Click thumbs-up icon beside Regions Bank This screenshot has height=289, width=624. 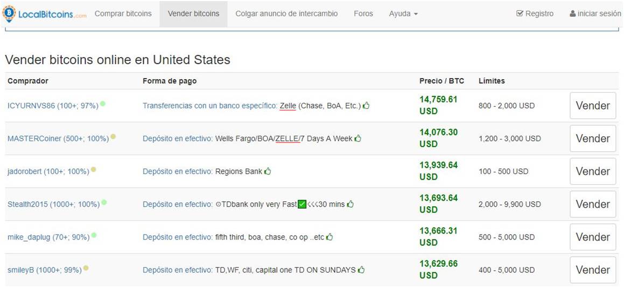(268, 171)
